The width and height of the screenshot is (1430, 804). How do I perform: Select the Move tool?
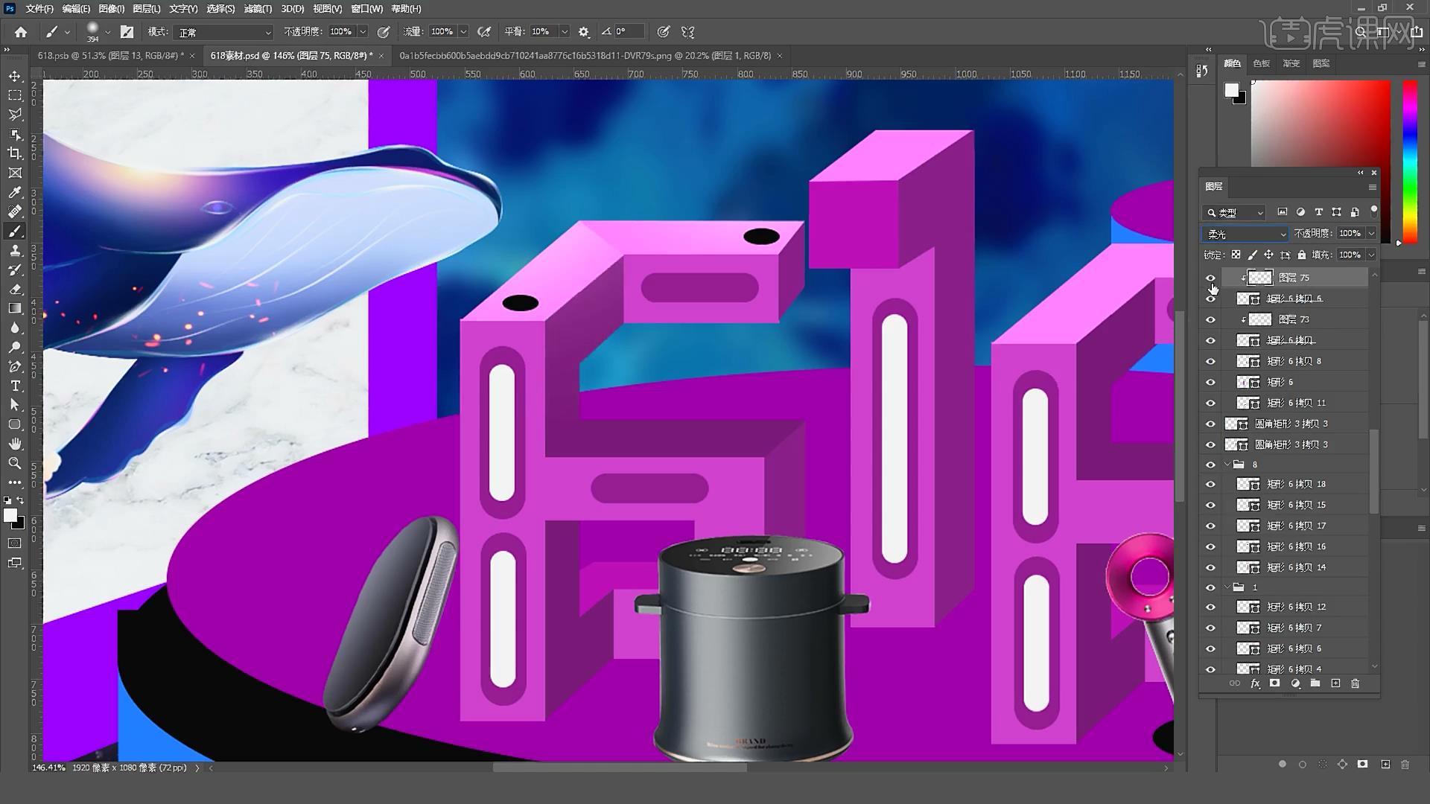pos(15,76)
